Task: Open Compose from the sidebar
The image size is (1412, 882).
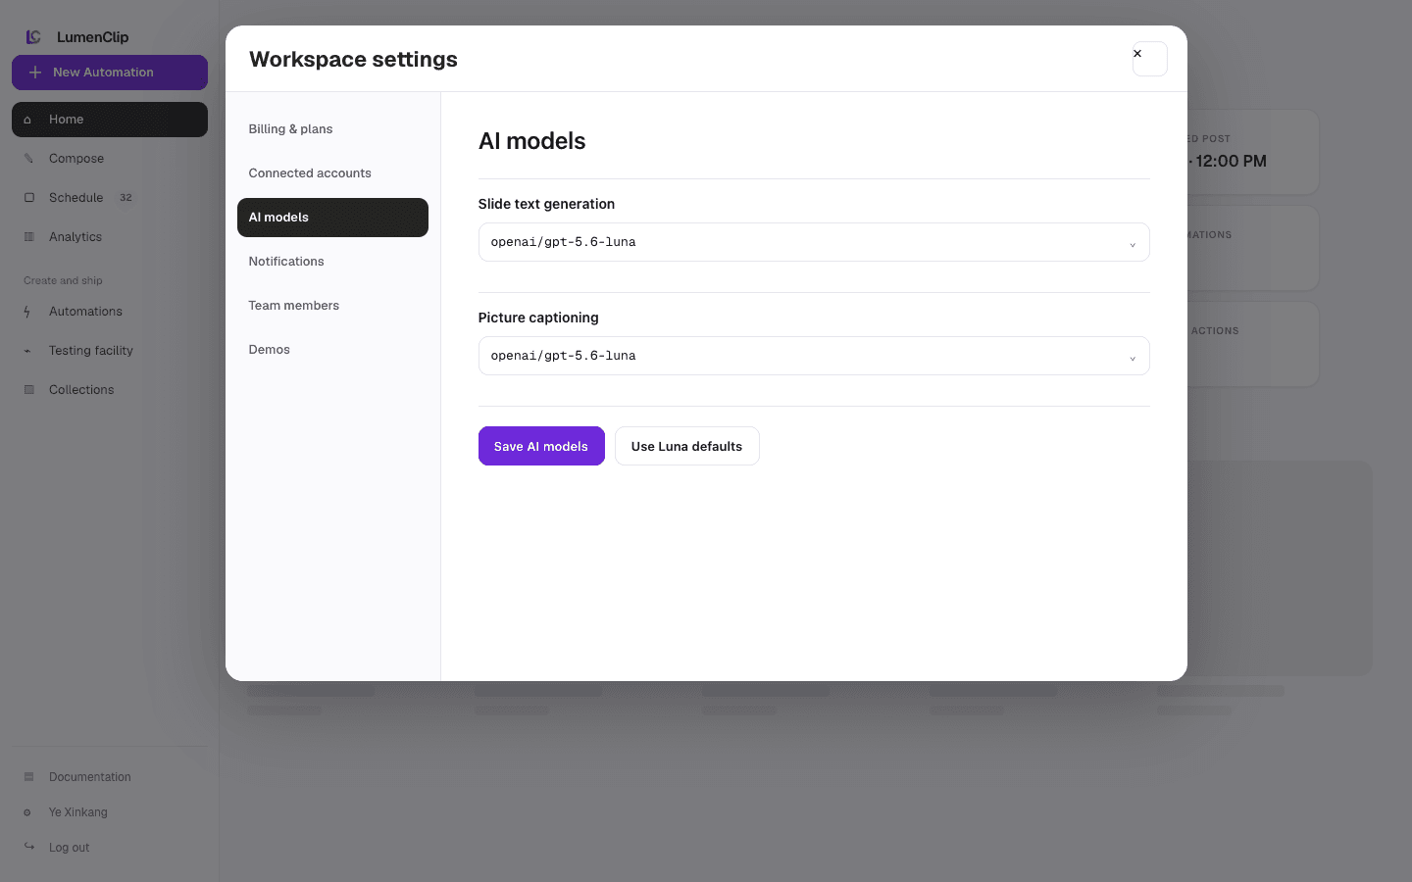Action: pos(110,159)
